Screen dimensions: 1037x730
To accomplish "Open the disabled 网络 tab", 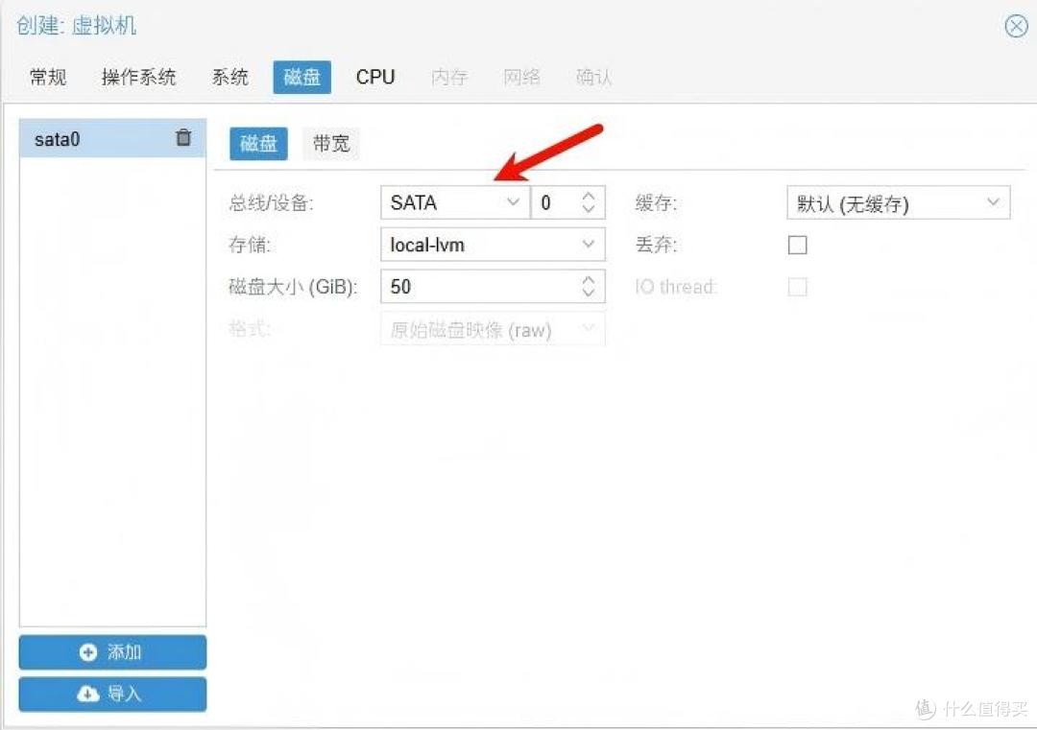I will (x=521, y=78).
